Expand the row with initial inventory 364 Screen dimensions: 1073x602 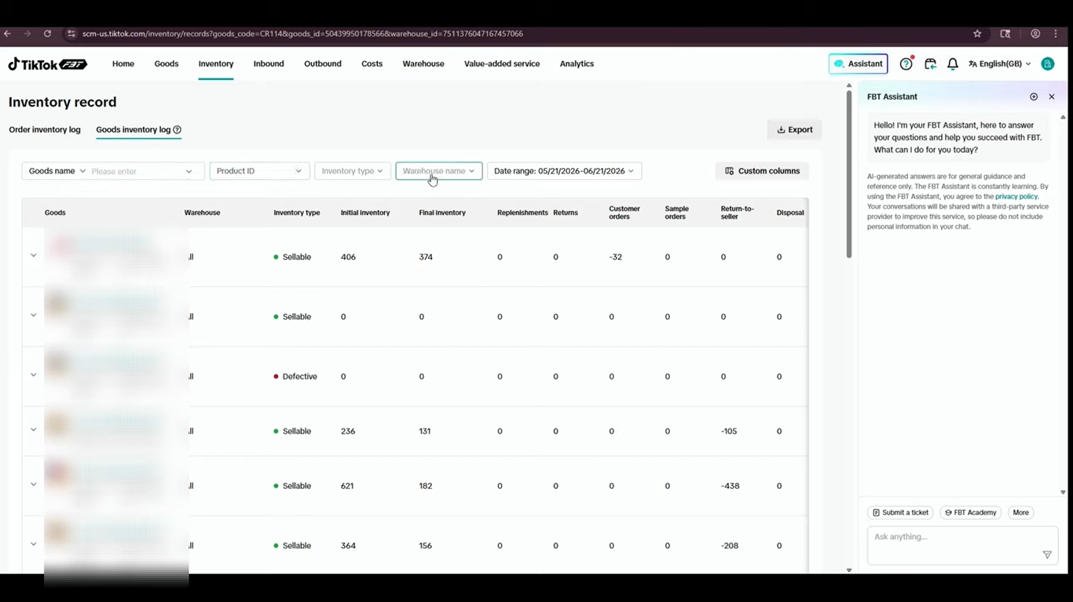[33, 545]
